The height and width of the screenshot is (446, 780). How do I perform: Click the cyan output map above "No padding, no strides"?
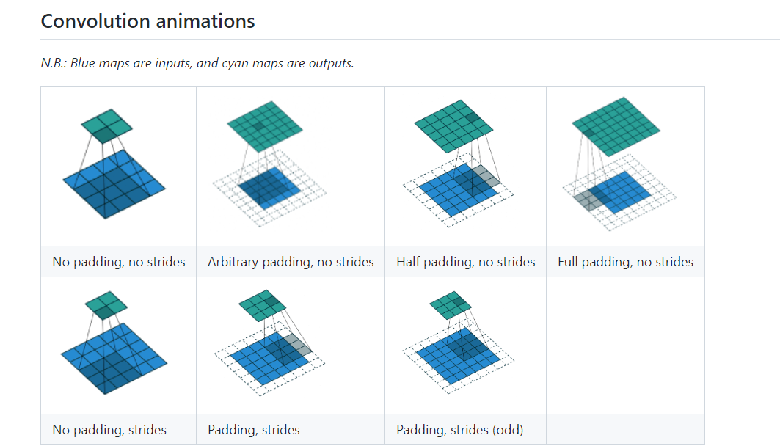107,125
